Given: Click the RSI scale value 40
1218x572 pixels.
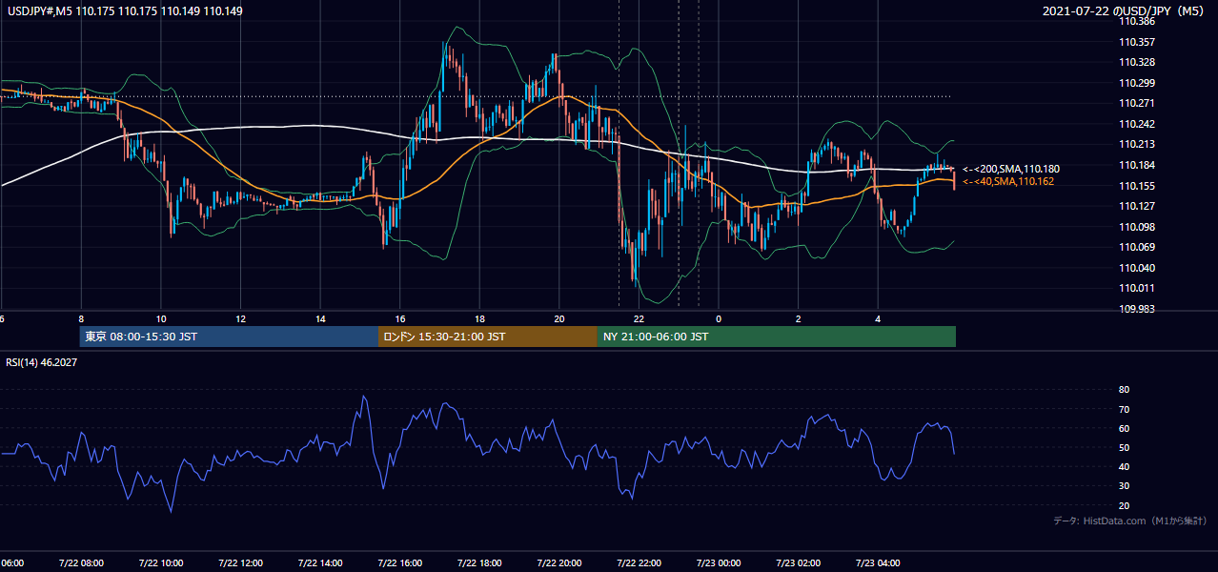Looking at the screenshot, I should [1124, 466].
